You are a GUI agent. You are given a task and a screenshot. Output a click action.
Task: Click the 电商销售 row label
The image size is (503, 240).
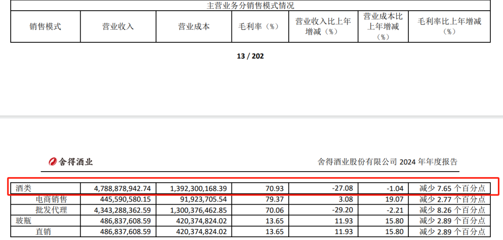pos(51,200)
